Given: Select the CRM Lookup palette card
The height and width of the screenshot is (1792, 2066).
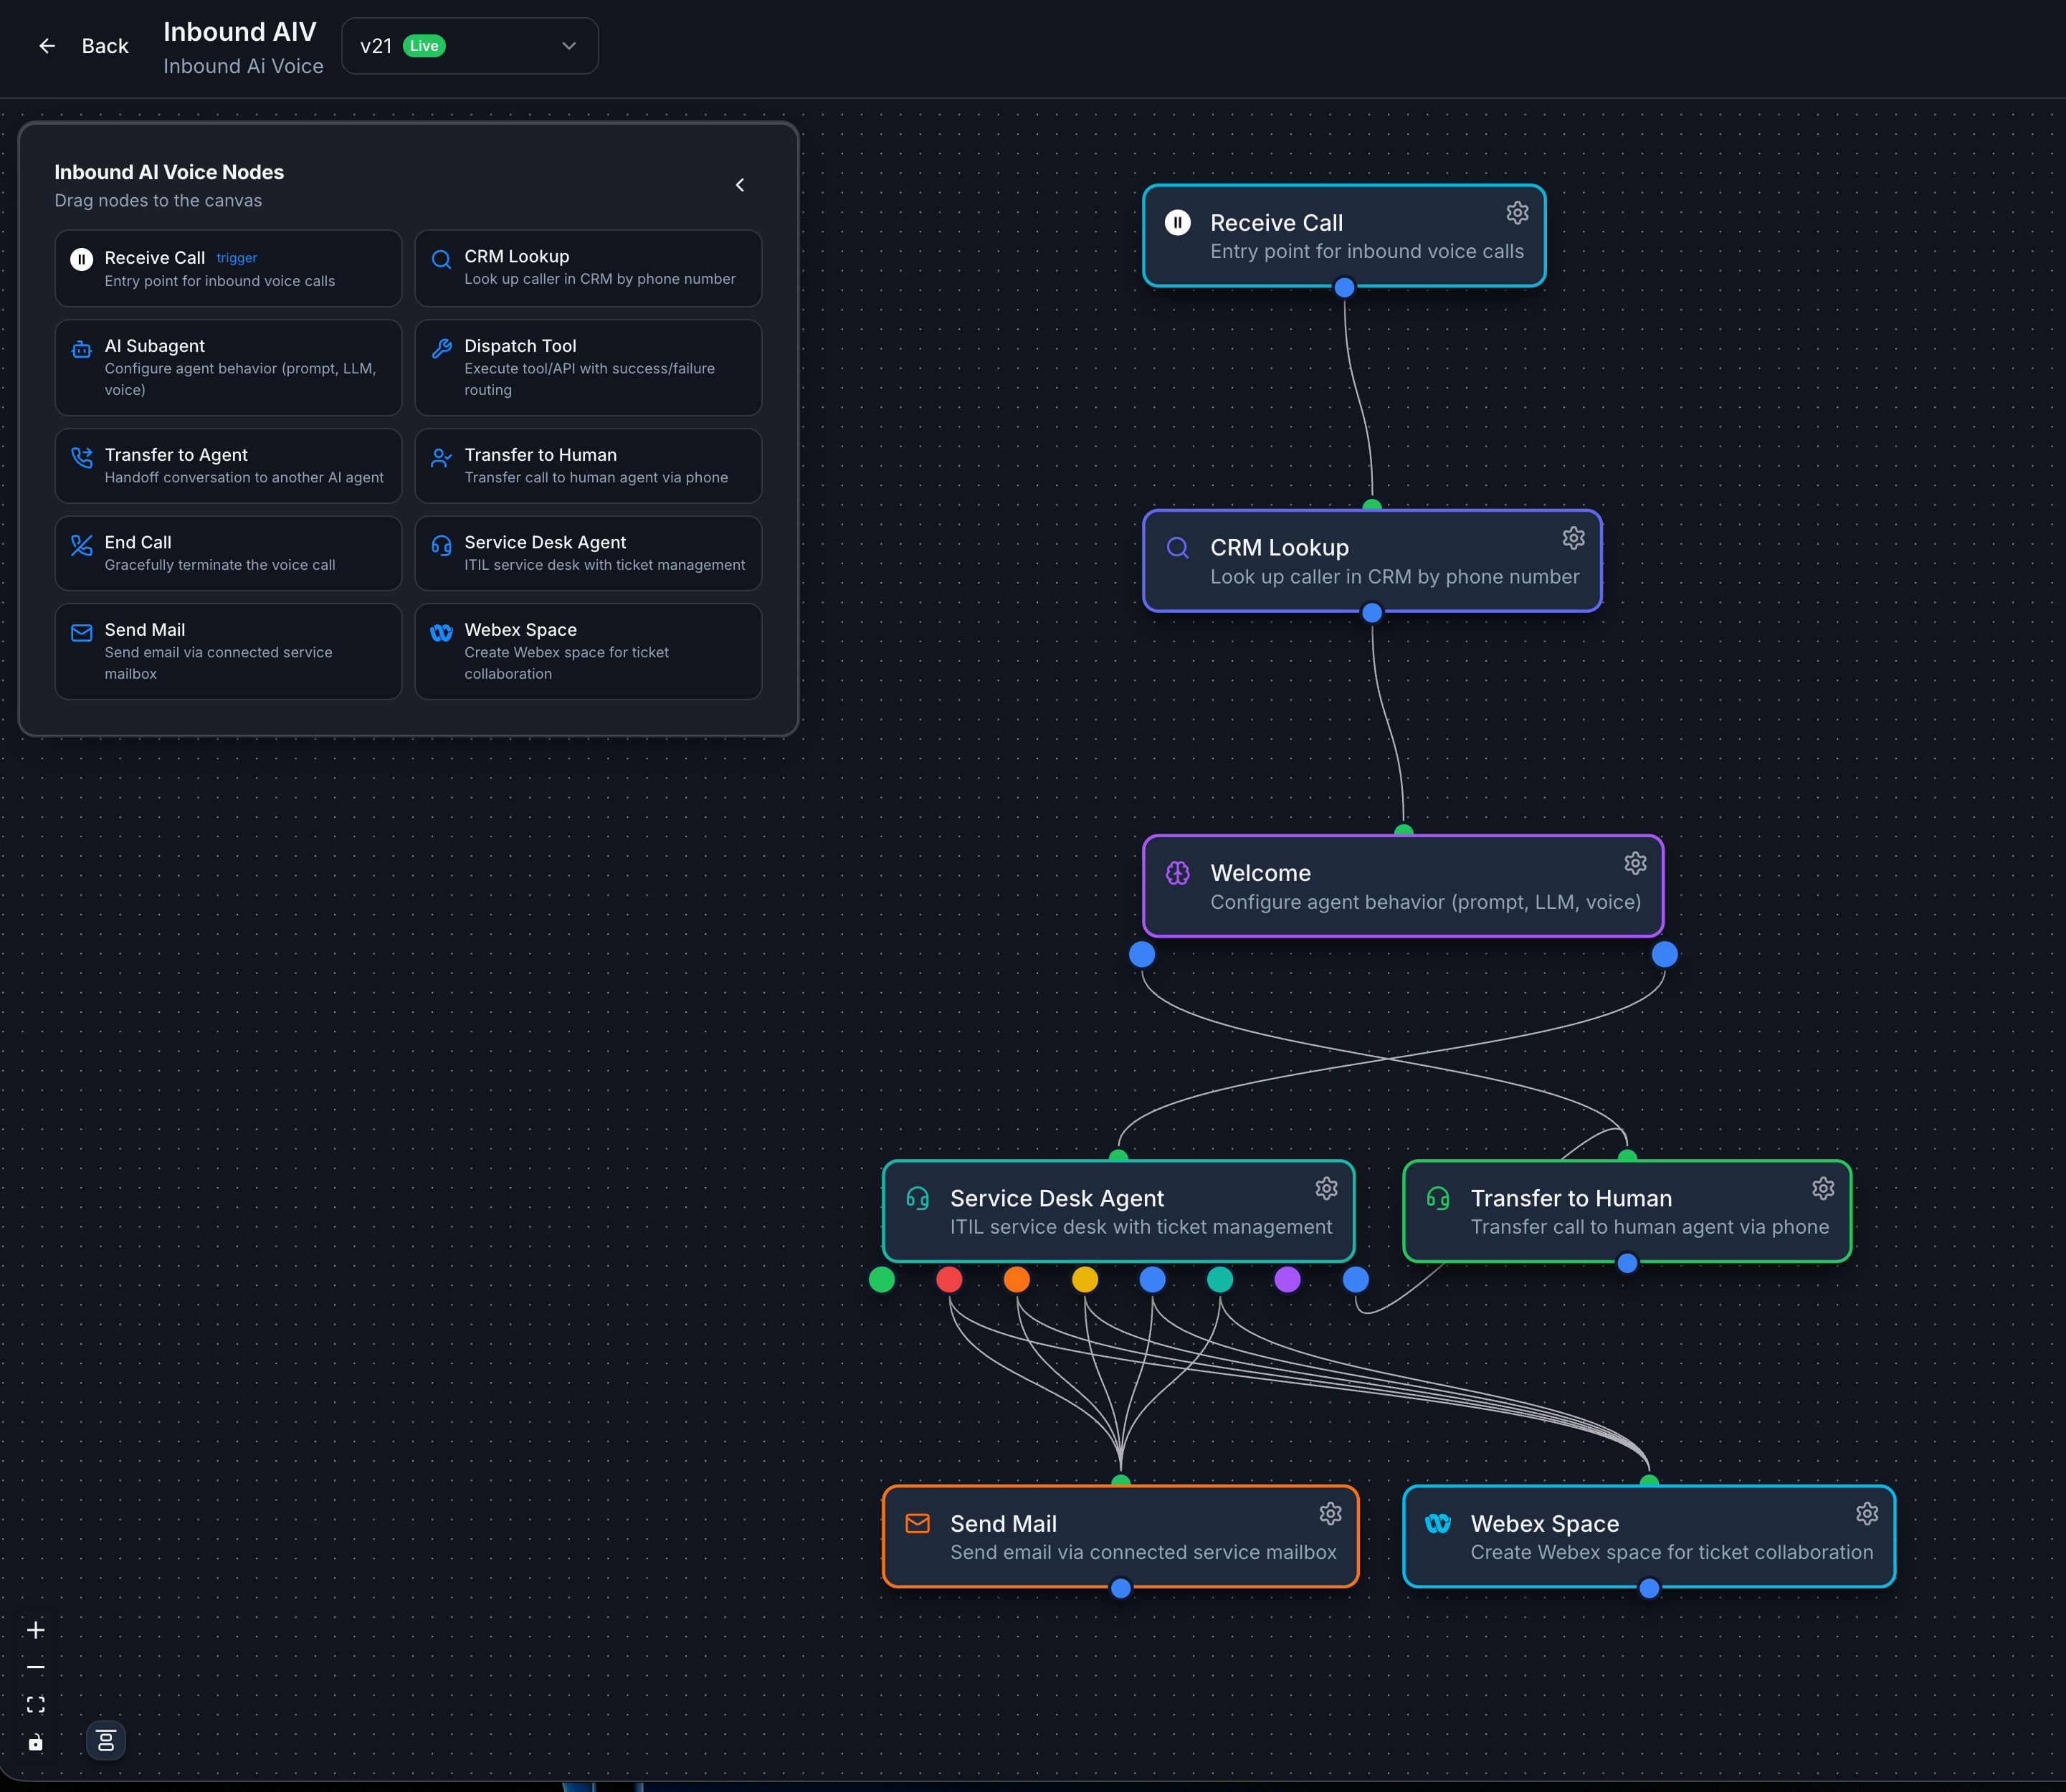Looking at the screenshot, I should coord(588,268).
